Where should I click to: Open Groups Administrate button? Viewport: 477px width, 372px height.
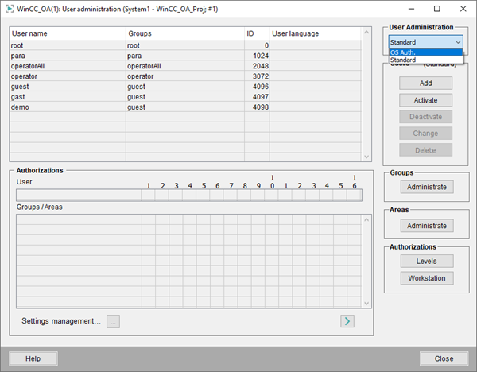tap(428, 187)
